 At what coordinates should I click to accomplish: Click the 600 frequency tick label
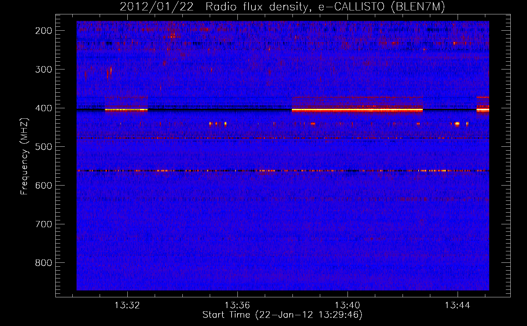click(44, 185)
